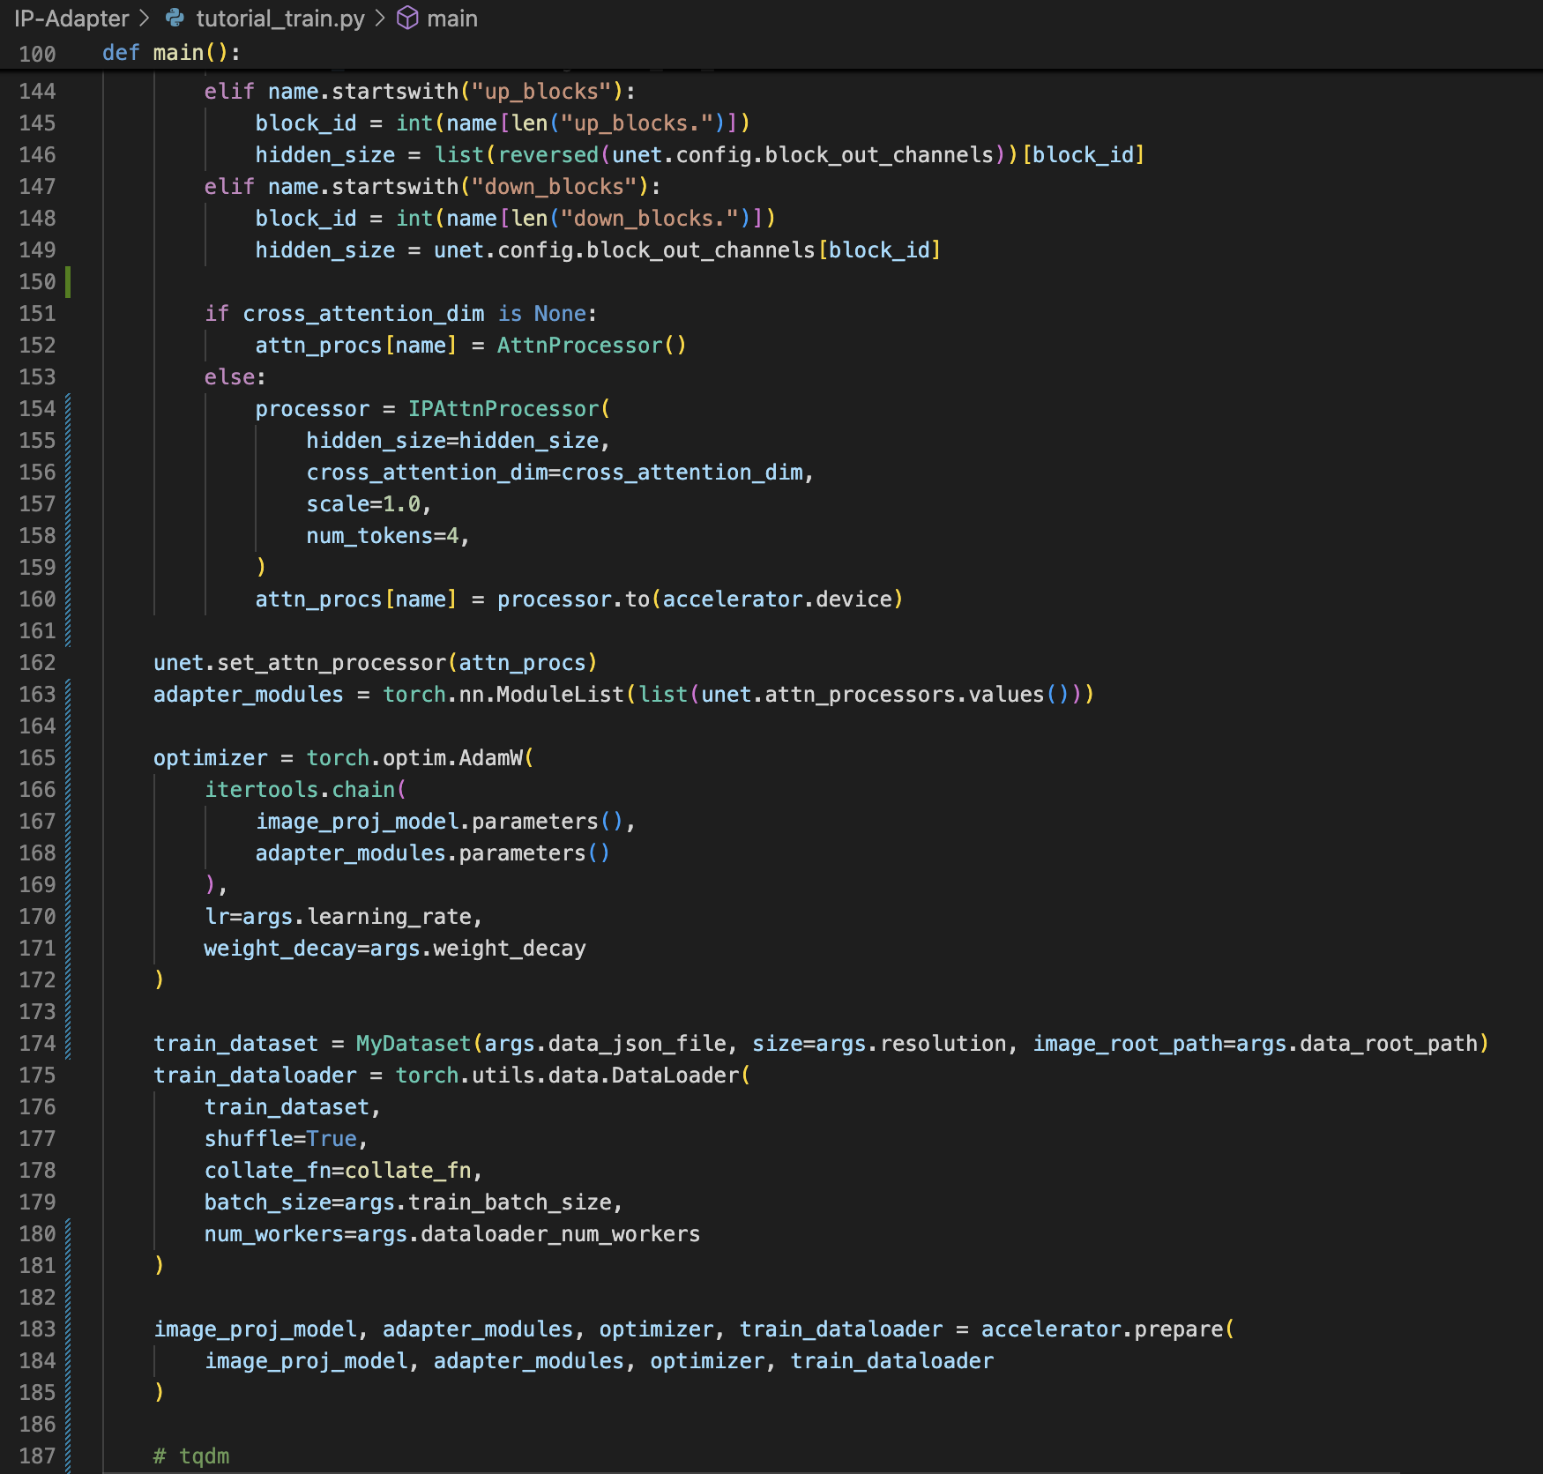Click modified gutter marker beside line 163
Image resolution: width=1543 pixels, height=1474 pixels.
(68, 695)
